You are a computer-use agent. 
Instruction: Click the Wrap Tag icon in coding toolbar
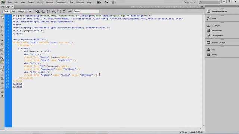point(2,75)
